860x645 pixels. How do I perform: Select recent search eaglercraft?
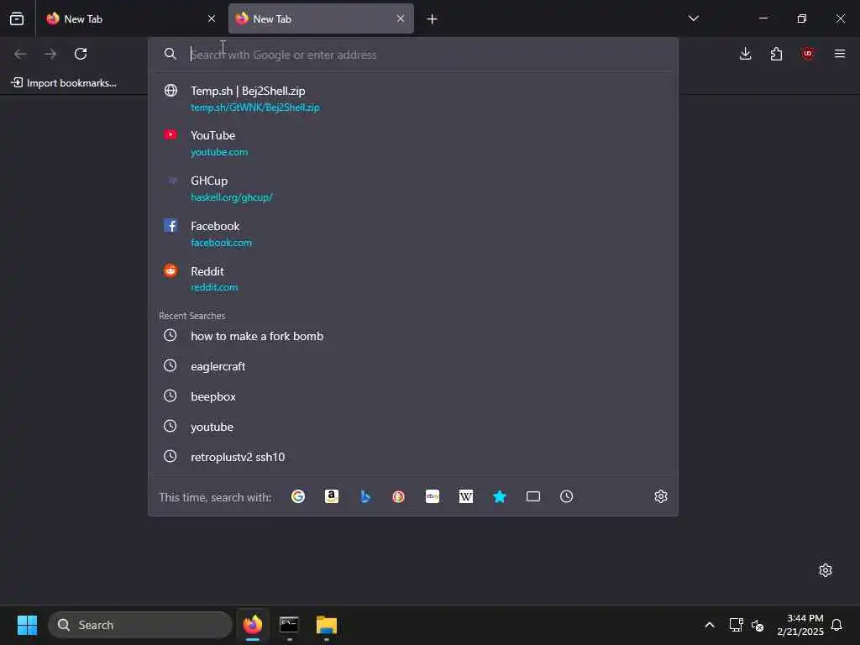tap(413, 366)
